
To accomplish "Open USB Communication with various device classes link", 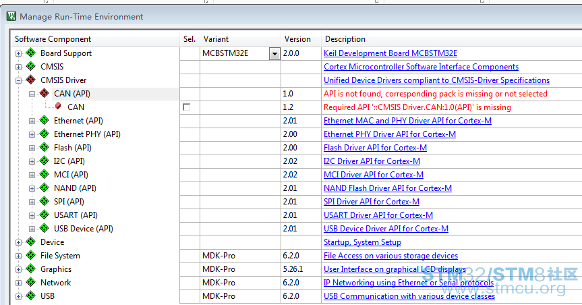I will (x=409, y=296).
